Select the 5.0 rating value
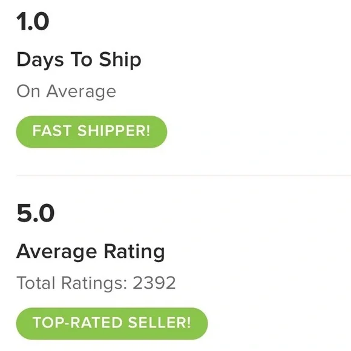 (35, 213)
